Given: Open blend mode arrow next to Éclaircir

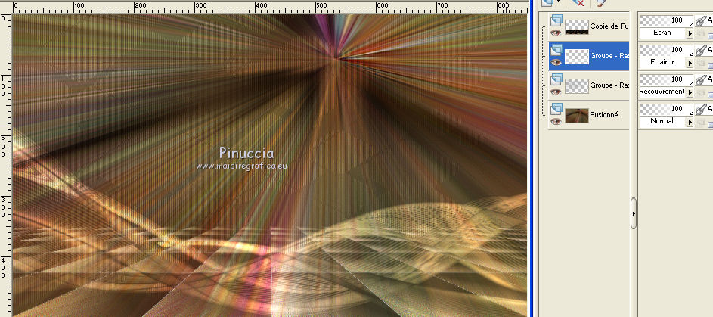Looking at the screenshot, I should [x=690, y=64].
